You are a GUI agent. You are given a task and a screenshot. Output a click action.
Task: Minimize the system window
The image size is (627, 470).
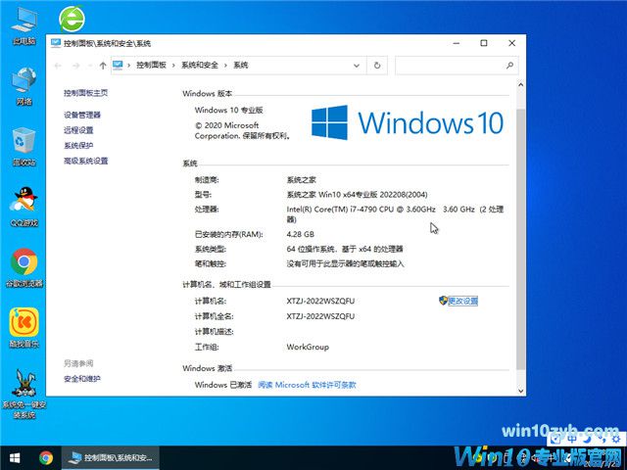[x=457, y=43]
